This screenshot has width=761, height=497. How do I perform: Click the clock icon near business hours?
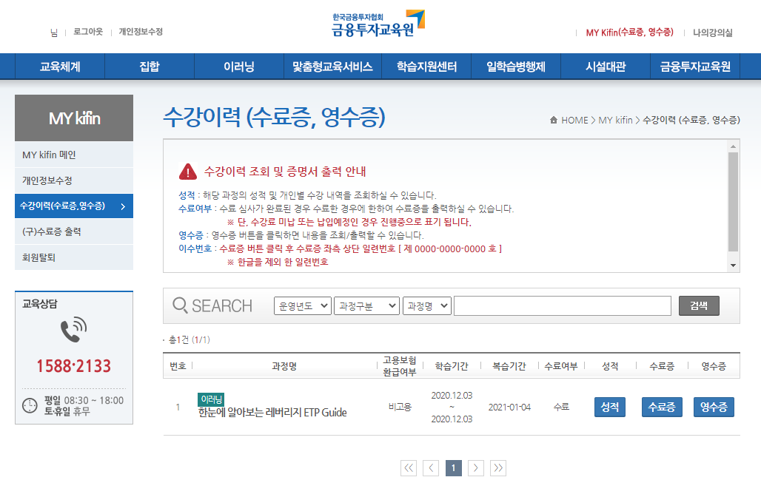30,405
